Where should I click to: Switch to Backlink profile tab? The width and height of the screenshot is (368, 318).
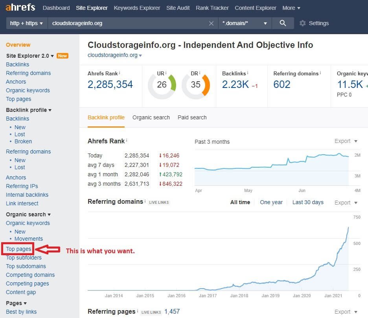click(106, 117)
